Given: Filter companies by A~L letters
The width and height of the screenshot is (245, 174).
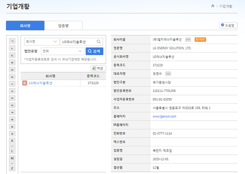Looking at the screenshot, I should click(x=12, y=146).
